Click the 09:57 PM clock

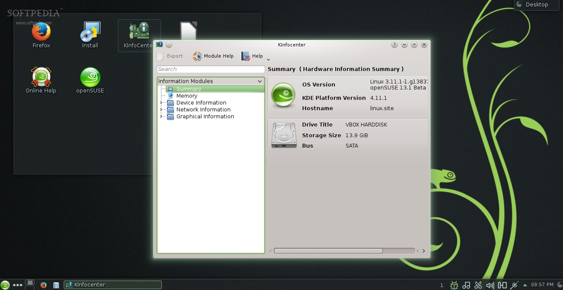point(542,285)
